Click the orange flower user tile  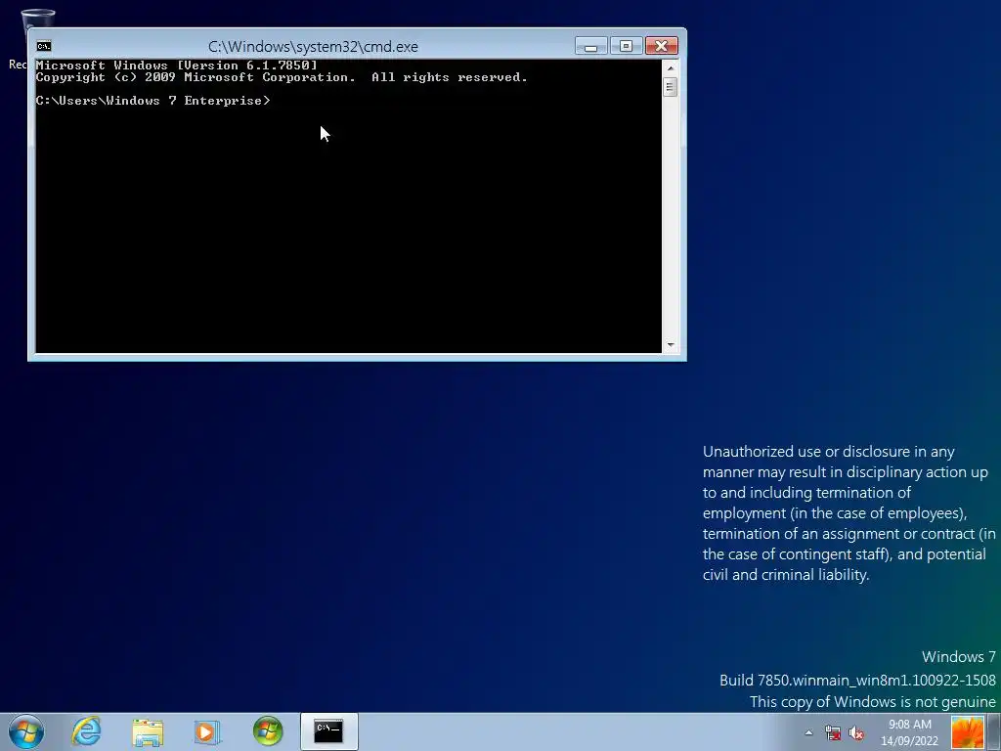click(x=967, y=731)
